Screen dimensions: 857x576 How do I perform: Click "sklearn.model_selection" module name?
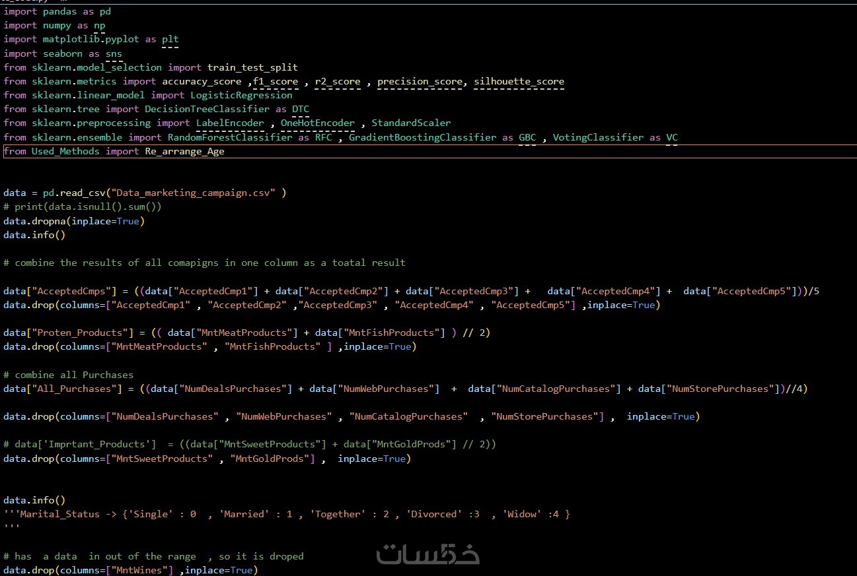pyautogui.click(x=96, y=67)
